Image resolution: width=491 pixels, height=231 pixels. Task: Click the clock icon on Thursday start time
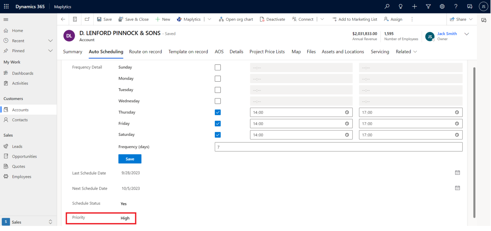pyautogui.click(x=347, y=112)
